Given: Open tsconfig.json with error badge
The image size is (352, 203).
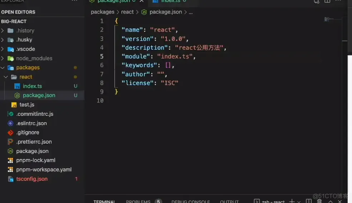Looking at the screenshot, I should [32, 179].
